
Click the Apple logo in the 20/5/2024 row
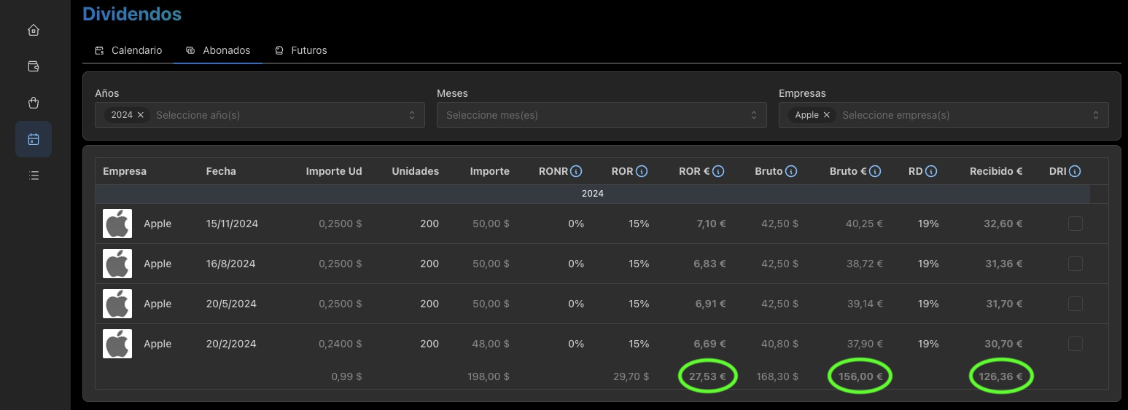117,304
